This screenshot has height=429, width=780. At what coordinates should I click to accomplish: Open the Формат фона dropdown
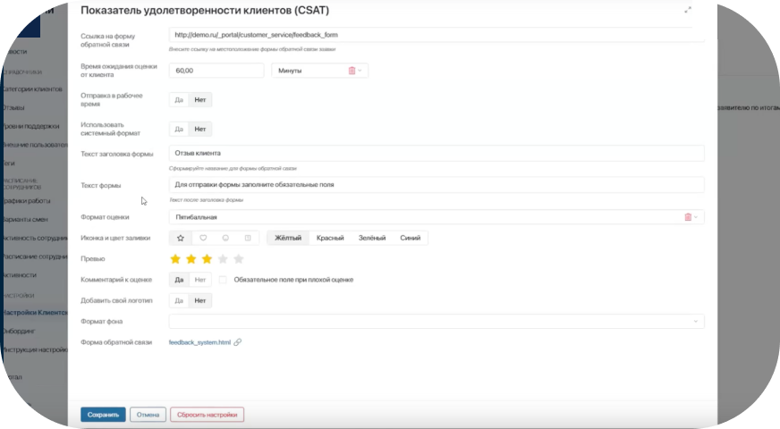(x=437, y=322)
